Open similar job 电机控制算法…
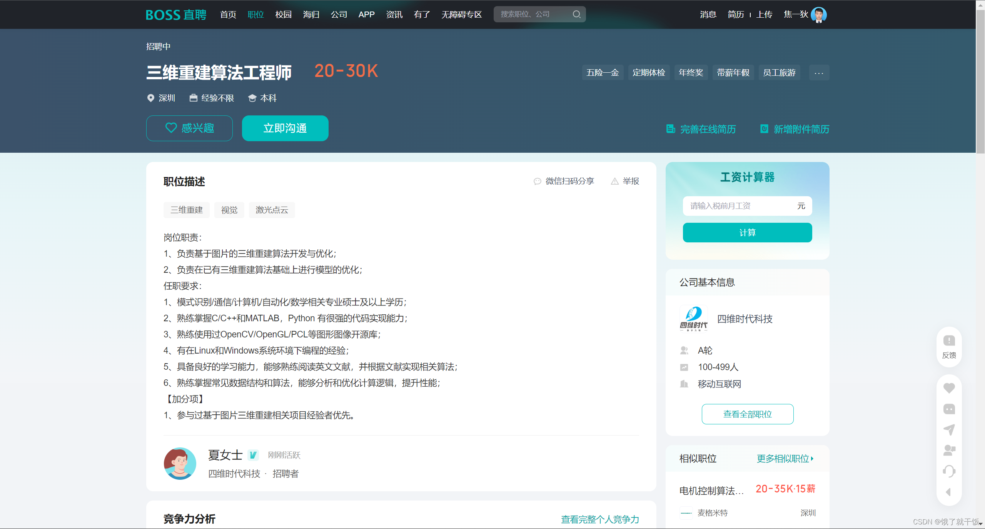Viewport: 985px width, 529px height. coord(711,491)
